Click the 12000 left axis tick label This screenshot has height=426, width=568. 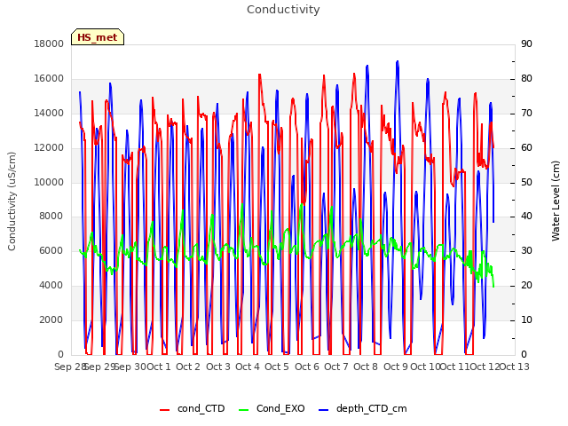(x=49, y=148)
